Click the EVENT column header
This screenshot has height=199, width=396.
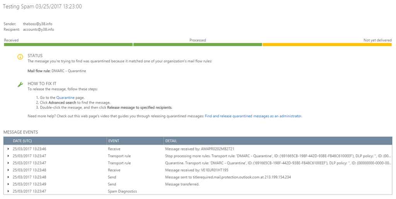point(114,141)
